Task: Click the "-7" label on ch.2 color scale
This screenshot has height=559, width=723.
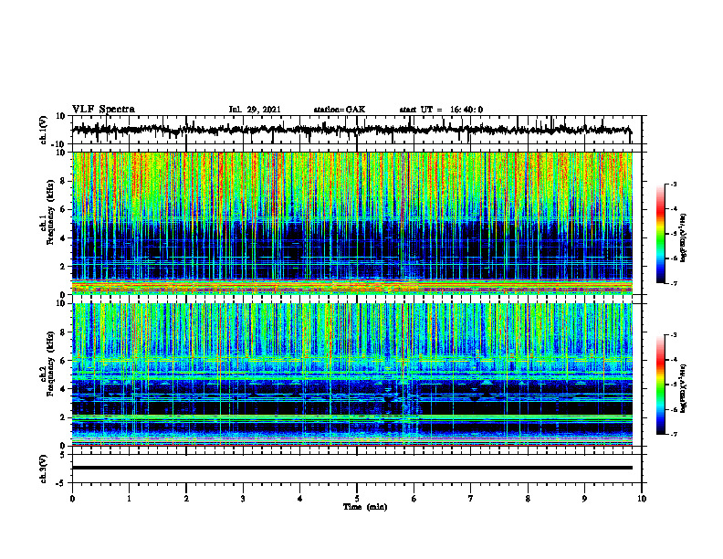Action: click(x=674, y=434)
